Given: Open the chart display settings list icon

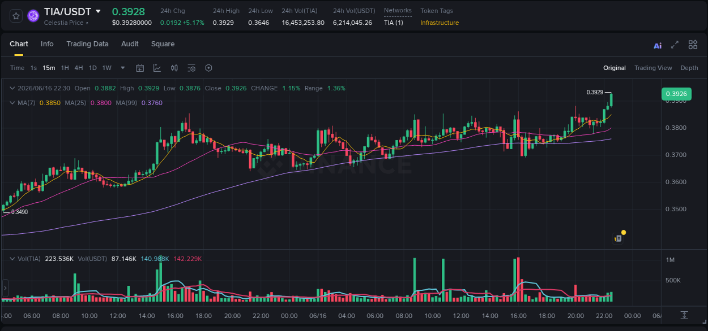Looking at the screenshot, I should point(191,68).
